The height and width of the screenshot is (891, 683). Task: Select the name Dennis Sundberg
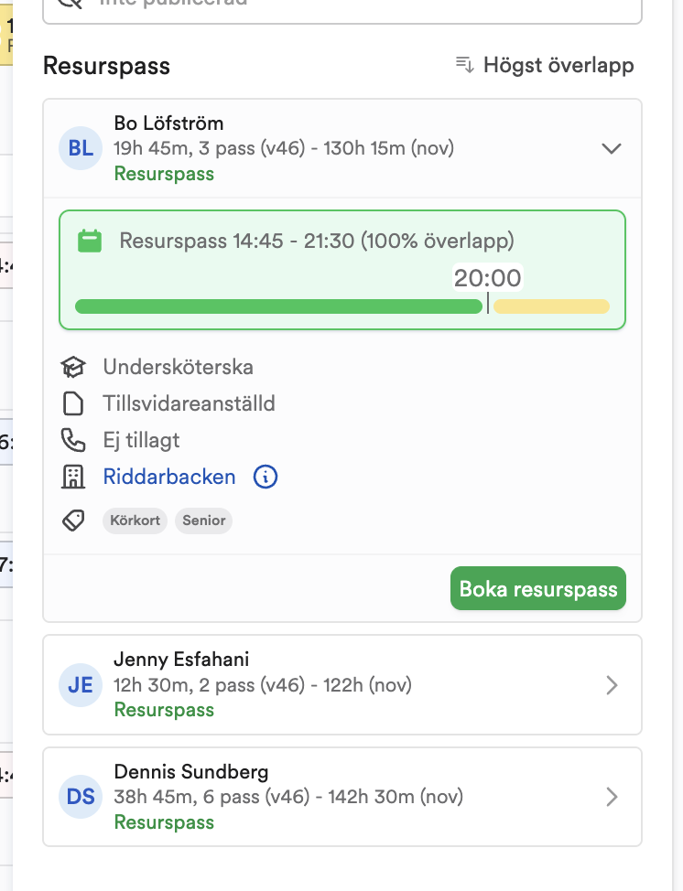tap(191, 772)
